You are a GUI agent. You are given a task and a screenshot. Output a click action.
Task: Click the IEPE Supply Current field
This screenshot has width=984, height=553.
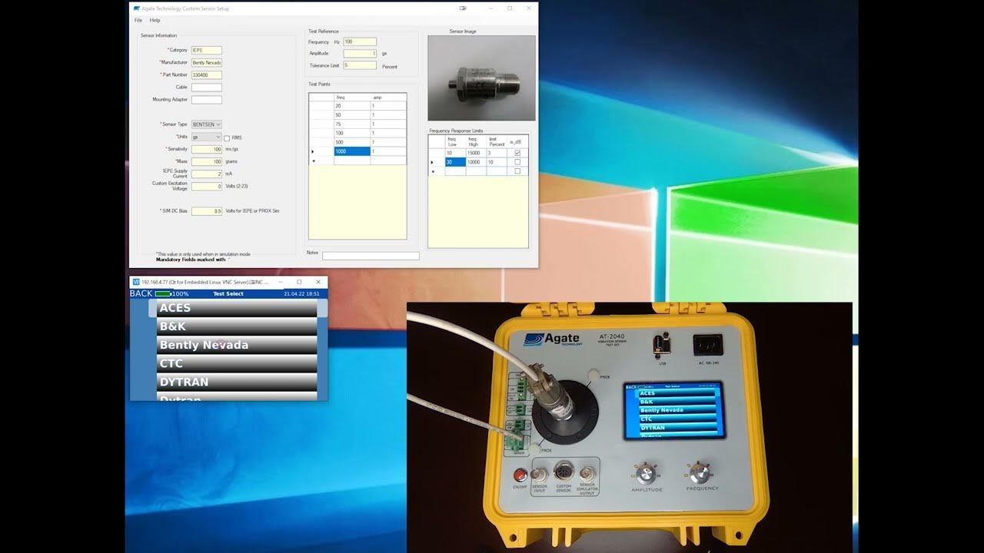(207, 174)
